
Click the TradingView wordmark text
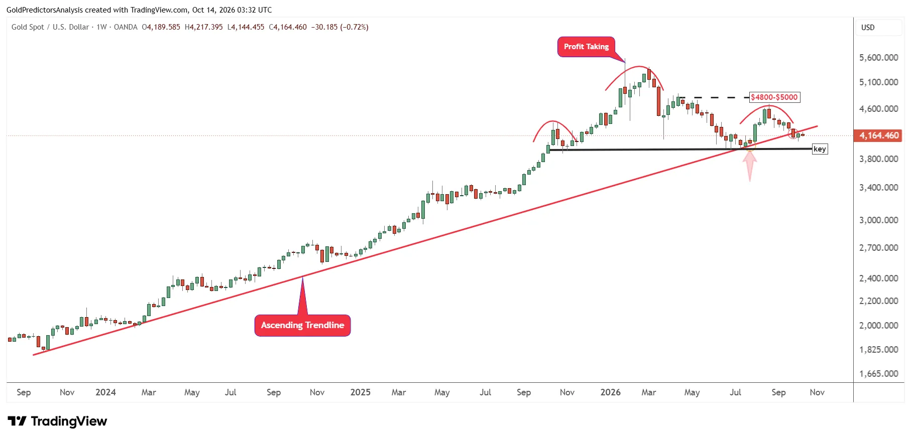point(69,421)
